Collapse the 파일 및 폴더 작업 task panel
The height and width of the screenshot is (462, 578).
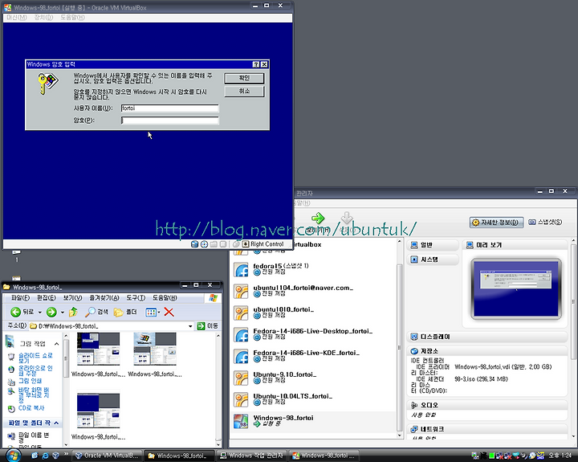coord(56,423)
